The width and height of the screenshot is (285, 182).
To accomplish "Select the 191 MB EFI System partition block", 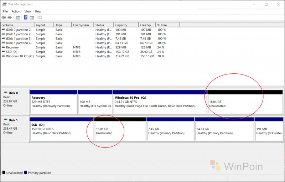I will [x=269, y=129].
